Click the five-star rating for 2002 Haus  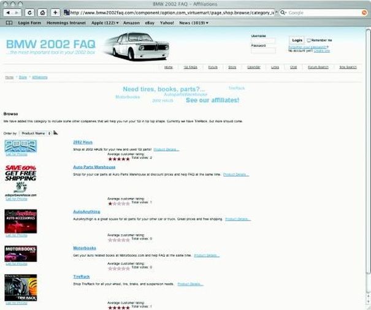pyautogui.click(x=119, y=159)
